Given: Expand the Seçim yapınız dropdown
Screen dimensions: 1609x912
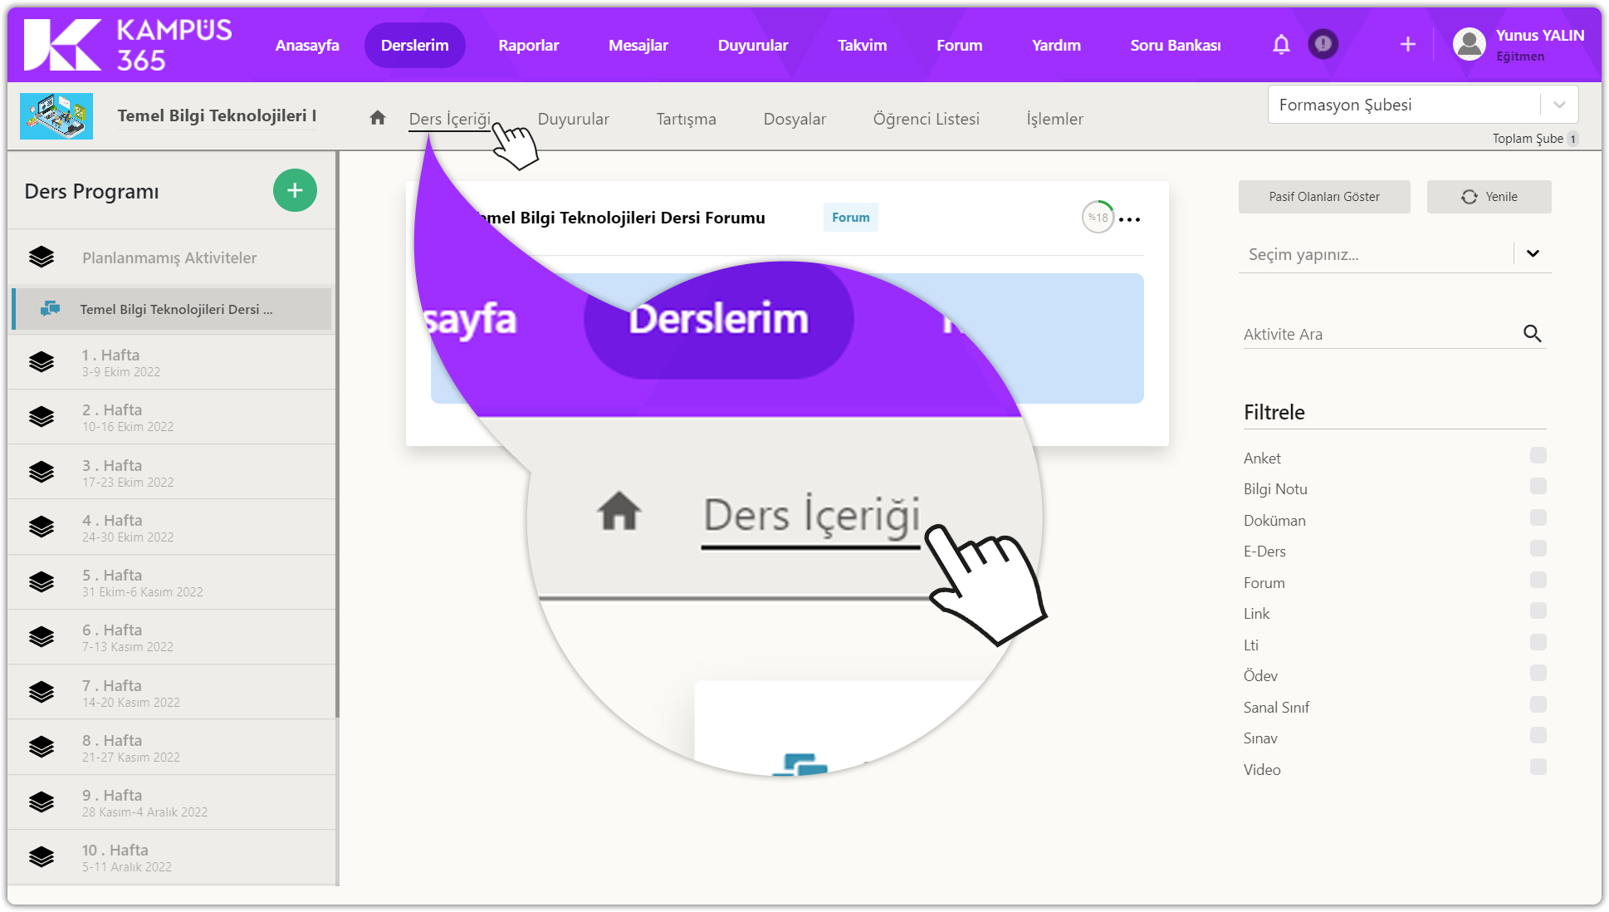Looking at the screenshot, I should coord(1533,254).
